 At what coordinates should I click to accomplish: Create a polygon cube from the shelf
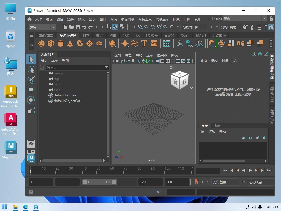pos(51,44)
